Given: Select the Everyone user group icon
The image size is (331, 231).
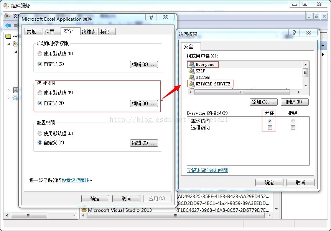Looking at the screenshot, I should point(192,64).
